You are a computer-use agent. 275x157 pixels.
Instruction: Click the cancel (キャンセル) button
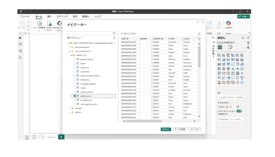pyautogui.click(x=195, y=129)
